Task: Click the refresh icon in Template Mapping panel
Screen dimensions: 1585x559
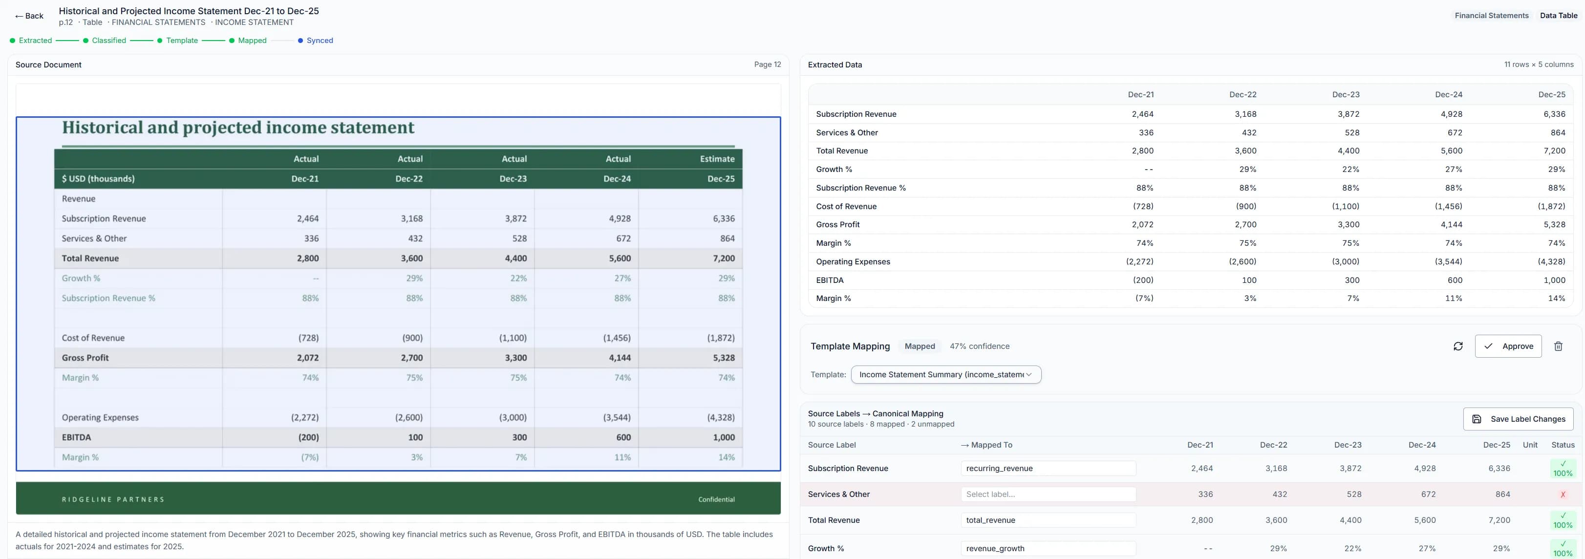Action: [1457, 346]
